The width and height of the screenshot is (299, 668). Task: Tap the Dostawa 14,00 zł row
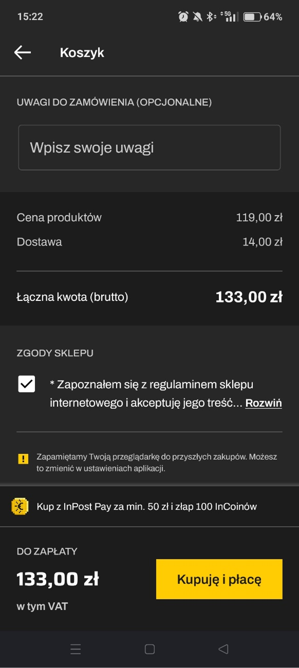click(149, 242)
